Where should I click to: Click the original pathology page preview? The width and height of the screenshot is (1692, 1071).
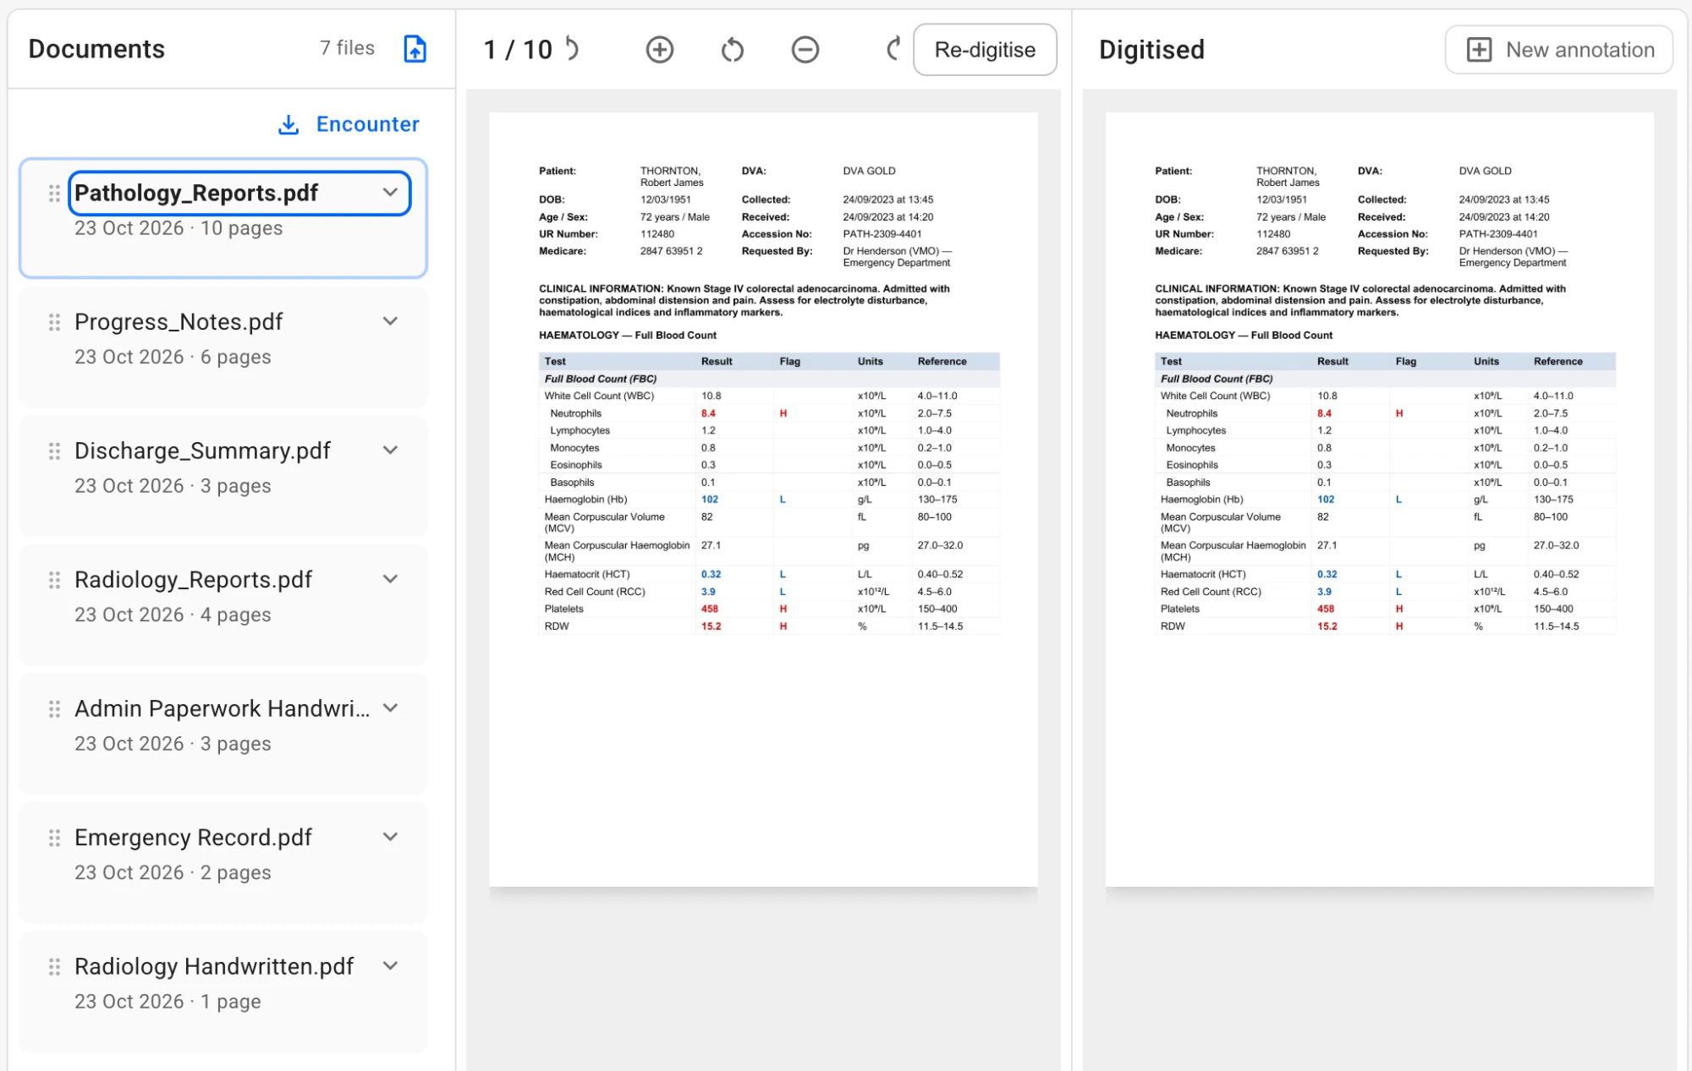coord(763,500)
